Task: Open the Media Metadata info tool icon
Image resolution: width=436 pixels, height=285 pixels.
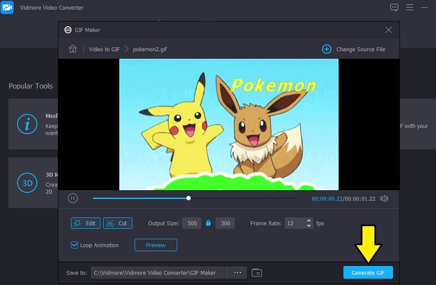Action: click(27, 124)
